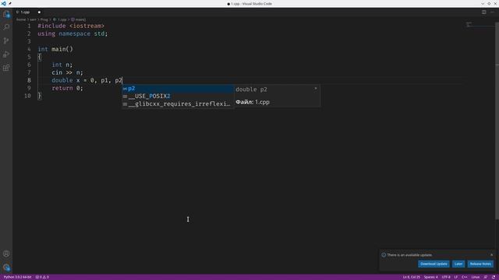Select p2 suggestion in autocomplete list
Screen dimensions: 499x280
pyautogui.click(x=178, y=89)
